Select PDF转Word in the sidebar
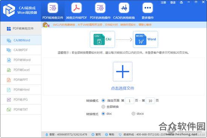 21,60
